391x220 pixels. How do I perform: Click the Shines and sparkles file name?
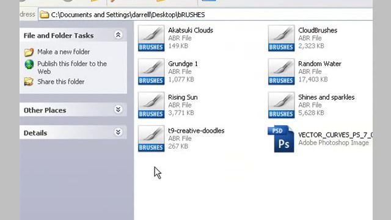(326, 97)
